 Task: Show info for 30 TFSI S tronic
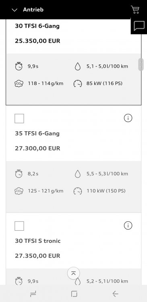pyautogui.click(x=128, y=225)
